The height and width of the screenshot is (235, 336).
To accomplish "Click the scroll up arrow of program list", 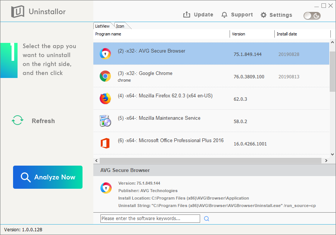I will coord(332,42).
